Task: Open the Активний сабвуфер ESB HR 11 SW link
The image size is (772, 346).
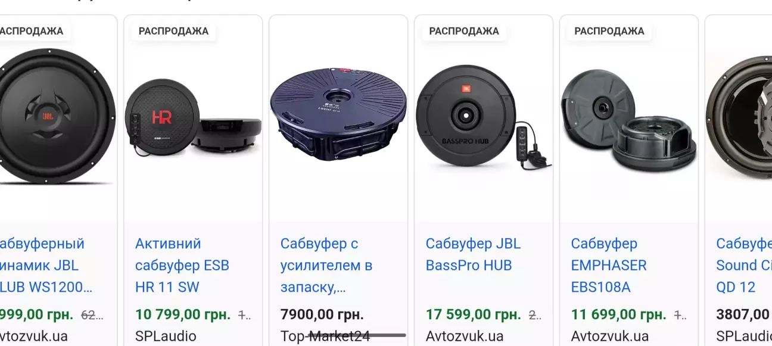Action: 182,265
